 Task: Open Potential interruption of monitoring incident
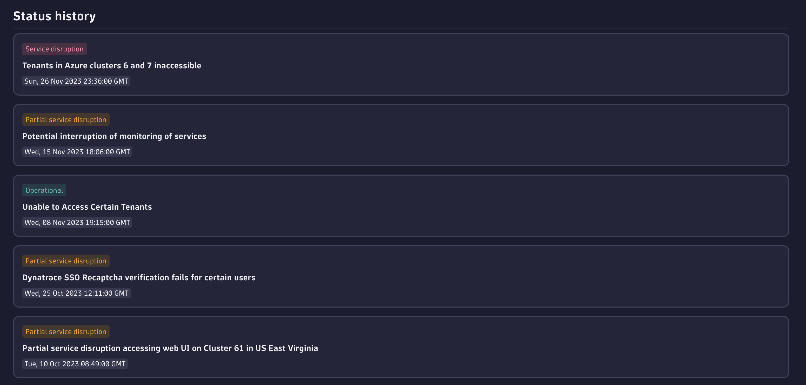114,136
